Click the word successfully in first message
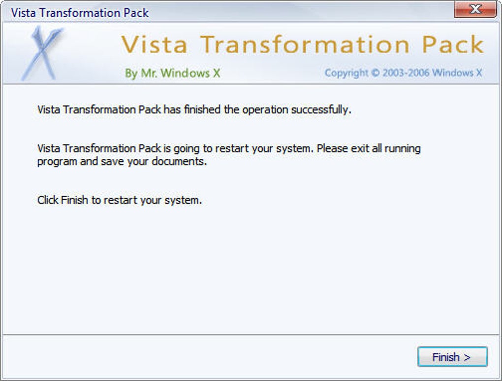The height and width of the screenshot is (381, 502). pos(321,110)
